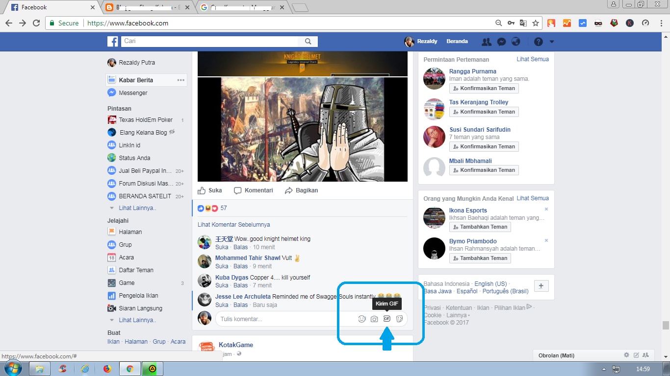This screenshot has width=670, height=376.
Task: Bookmark this page with the star icon
Action: pos(536,23)
